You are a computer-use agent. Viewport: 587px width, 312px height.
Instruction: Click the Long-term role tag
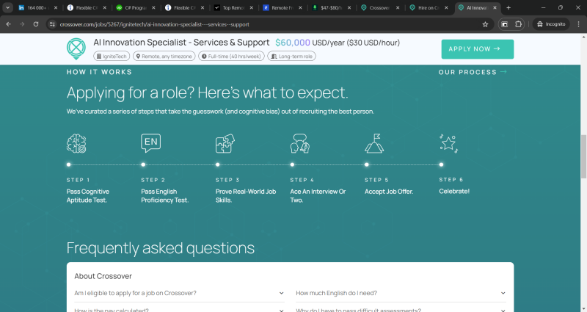pyautogui.click(x=291, y=57)
